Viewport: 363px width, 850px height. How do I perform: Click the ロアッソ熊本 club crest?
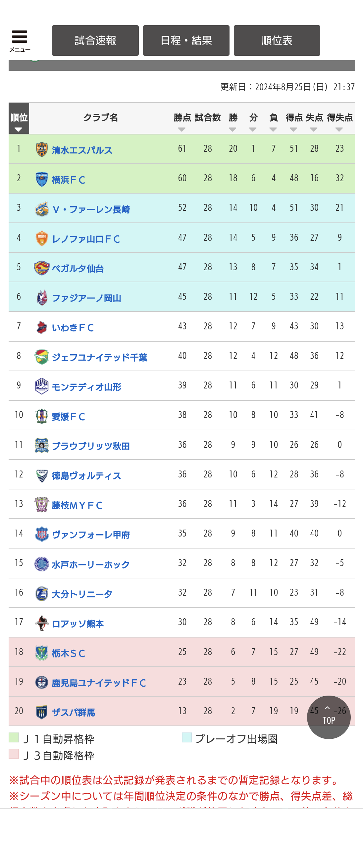pos(42,623)
